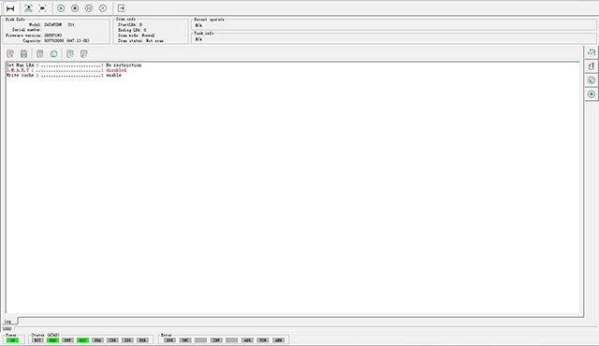Click the hand-shaped icon in the right sidebar

591,66
